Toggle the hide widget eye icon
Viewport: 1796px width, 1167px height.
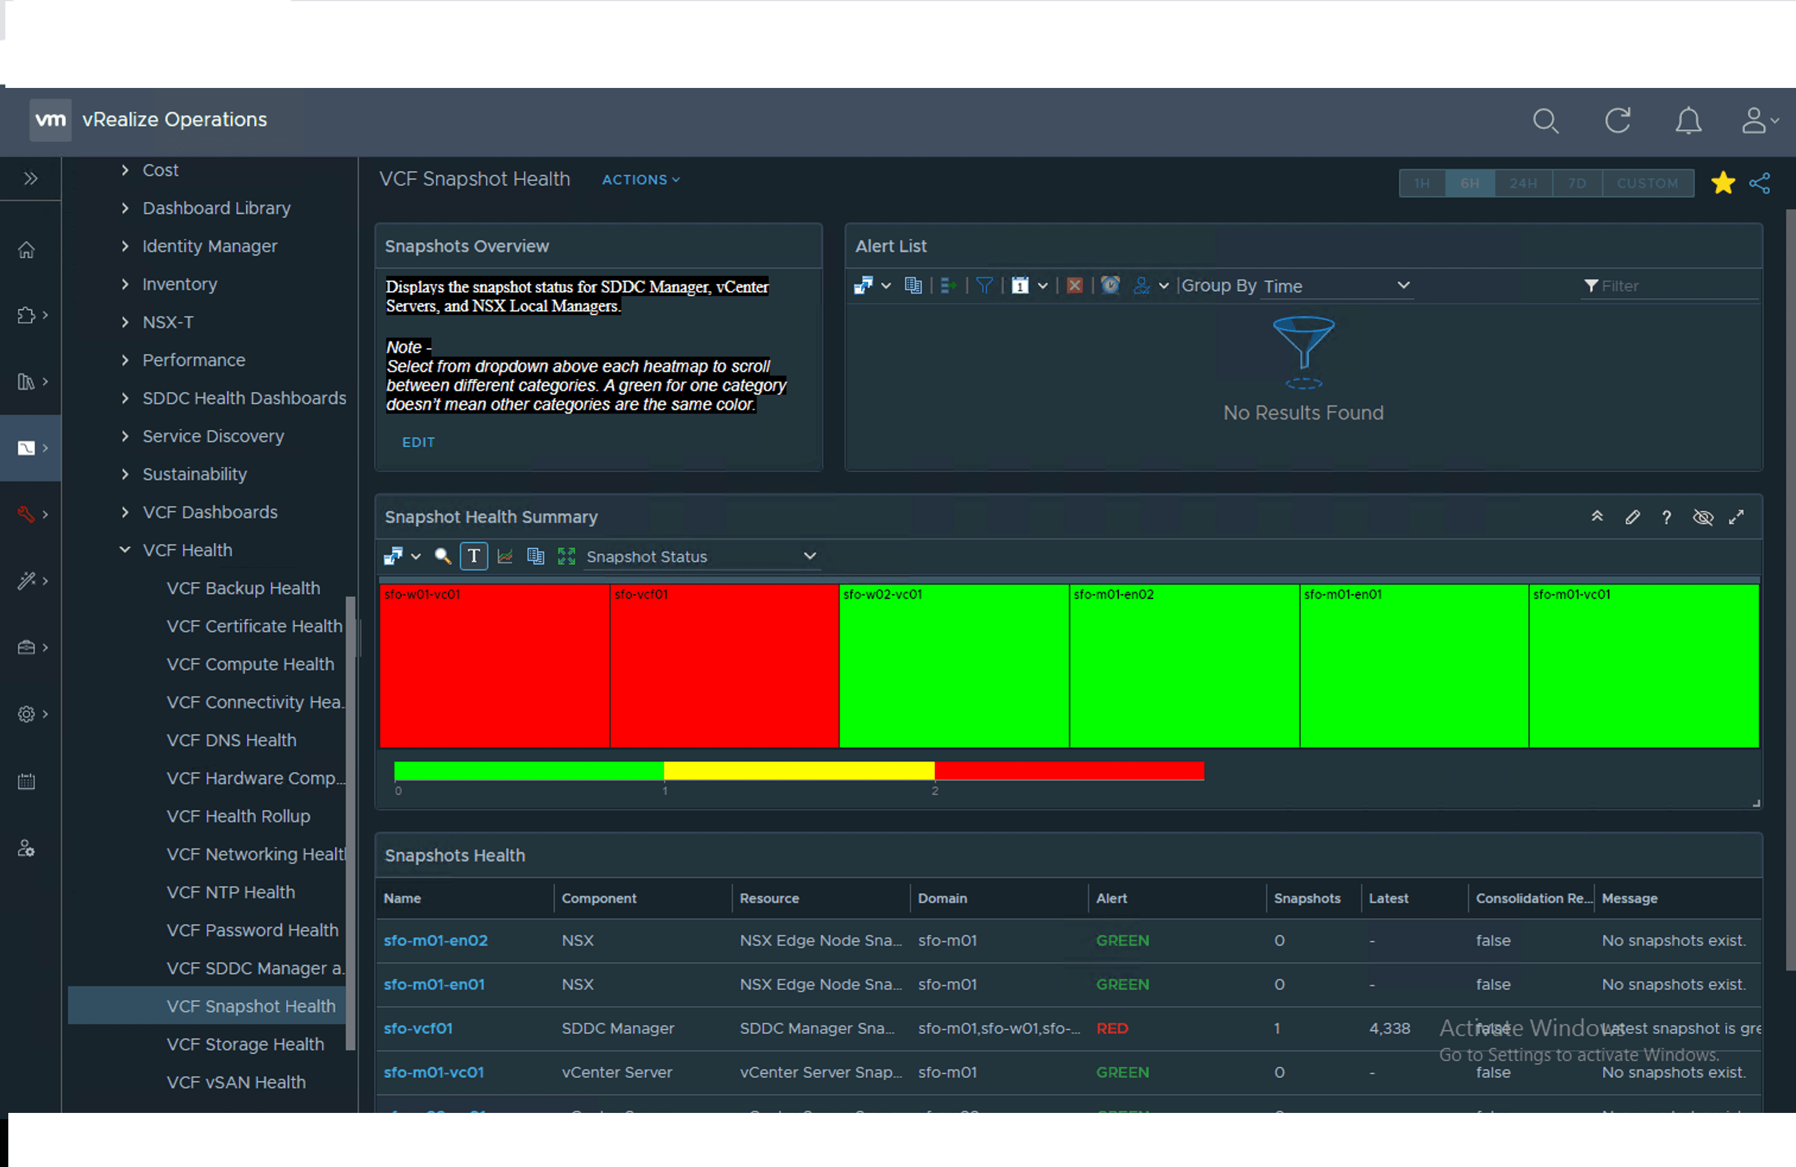[1702, 517]
